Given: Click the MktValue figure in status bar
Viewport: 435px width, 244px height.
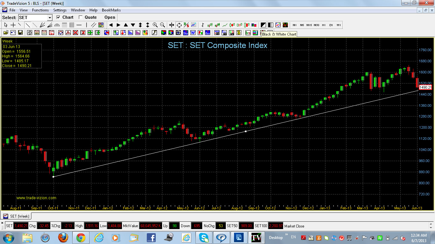Looking at the screenshot, I should pyautogui.click(x=151, y=226).
